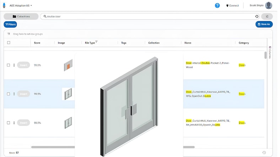Screen dimensions: 280x157
Task: Click the Tags column header
Action: 124,43
